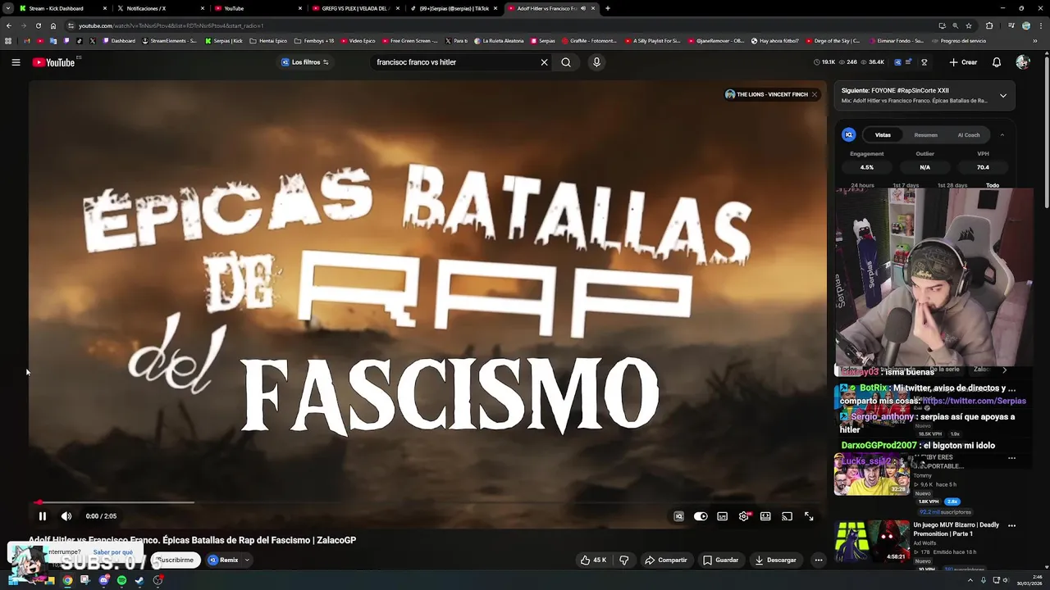Switch to the TikTok Serpias browser tab

pyautogui.click(x=453, y=8)
